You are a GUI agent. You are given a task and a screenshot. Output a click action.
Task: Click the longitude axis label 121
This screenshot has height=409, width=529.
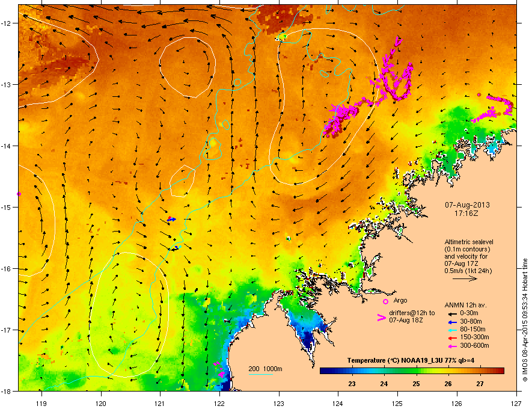click(160, 403)
